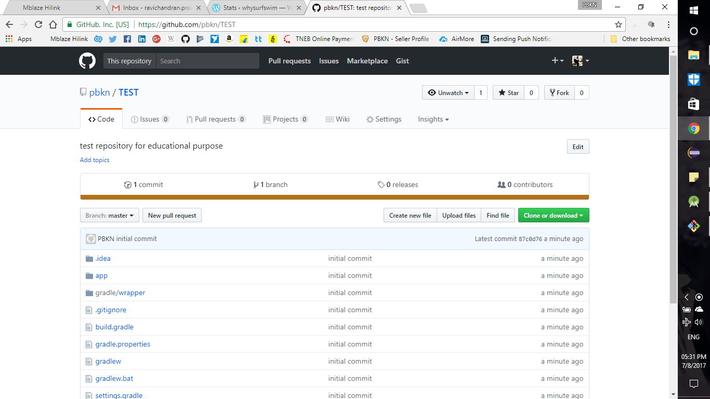Click the Chrome home icon
Viewport: 710px width, 399px height.
click(x=53, y=24)
